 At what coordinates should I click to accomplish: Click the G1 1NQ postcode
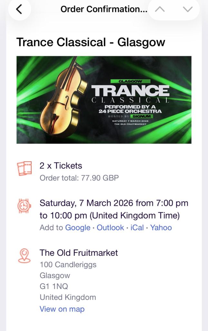pos(54,286)
